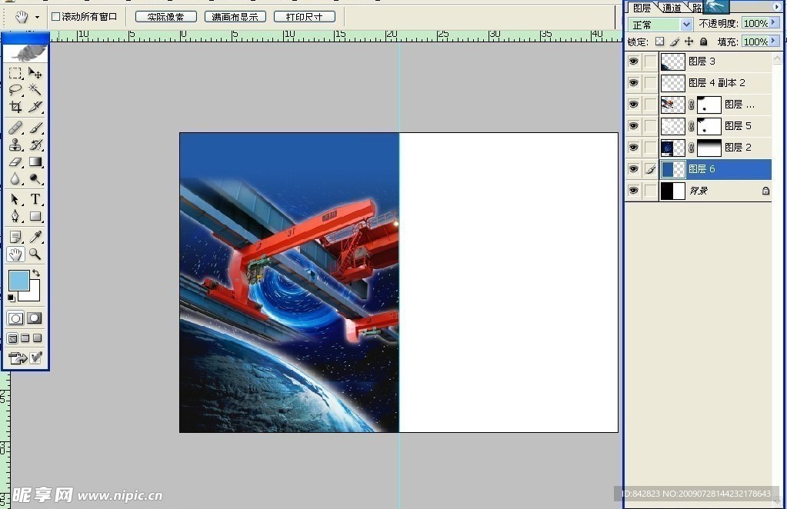Select the Slice tool
Viewport: 787px width, 509px height.
pos(35,106)
